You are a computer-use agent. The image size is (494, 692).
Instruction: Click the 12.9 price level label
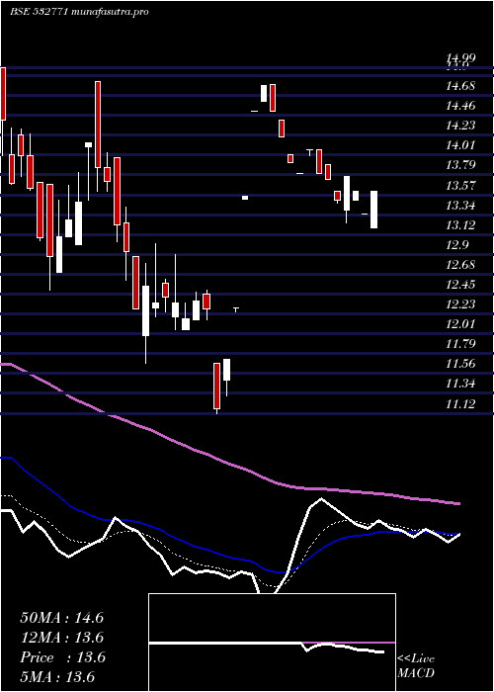456,245
